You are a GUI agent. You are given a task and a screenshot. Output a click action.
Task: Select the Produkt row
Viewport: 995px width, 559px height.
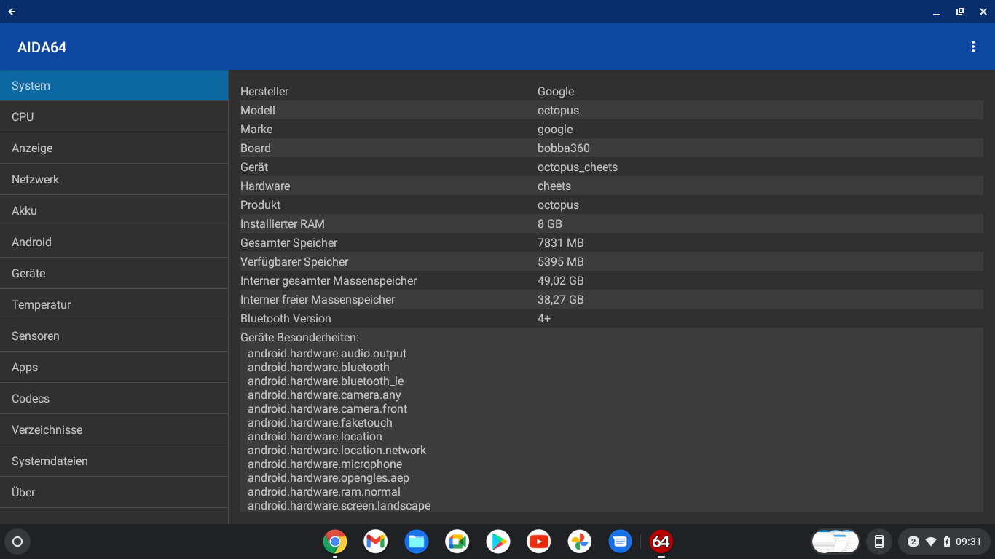(612, 205)
